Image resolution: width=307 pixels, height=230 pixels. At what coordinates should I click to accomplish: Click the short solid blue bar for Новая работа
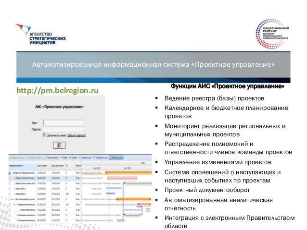[x=111, y=193]
